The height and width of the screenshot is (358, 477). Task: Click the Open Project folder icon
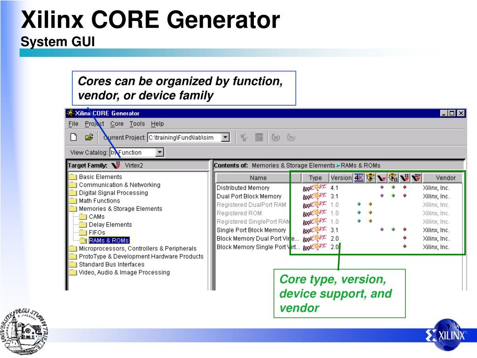coord(89,138)
